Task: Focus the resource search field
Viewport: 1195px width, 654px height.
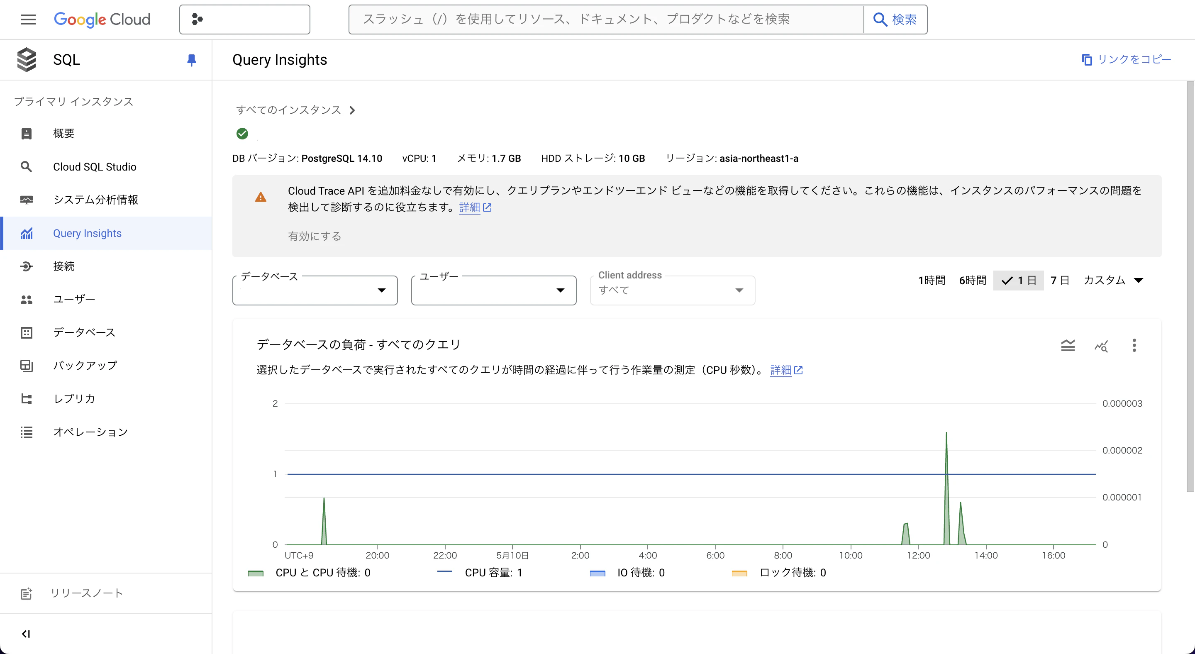Action: (x=606, y=20)
